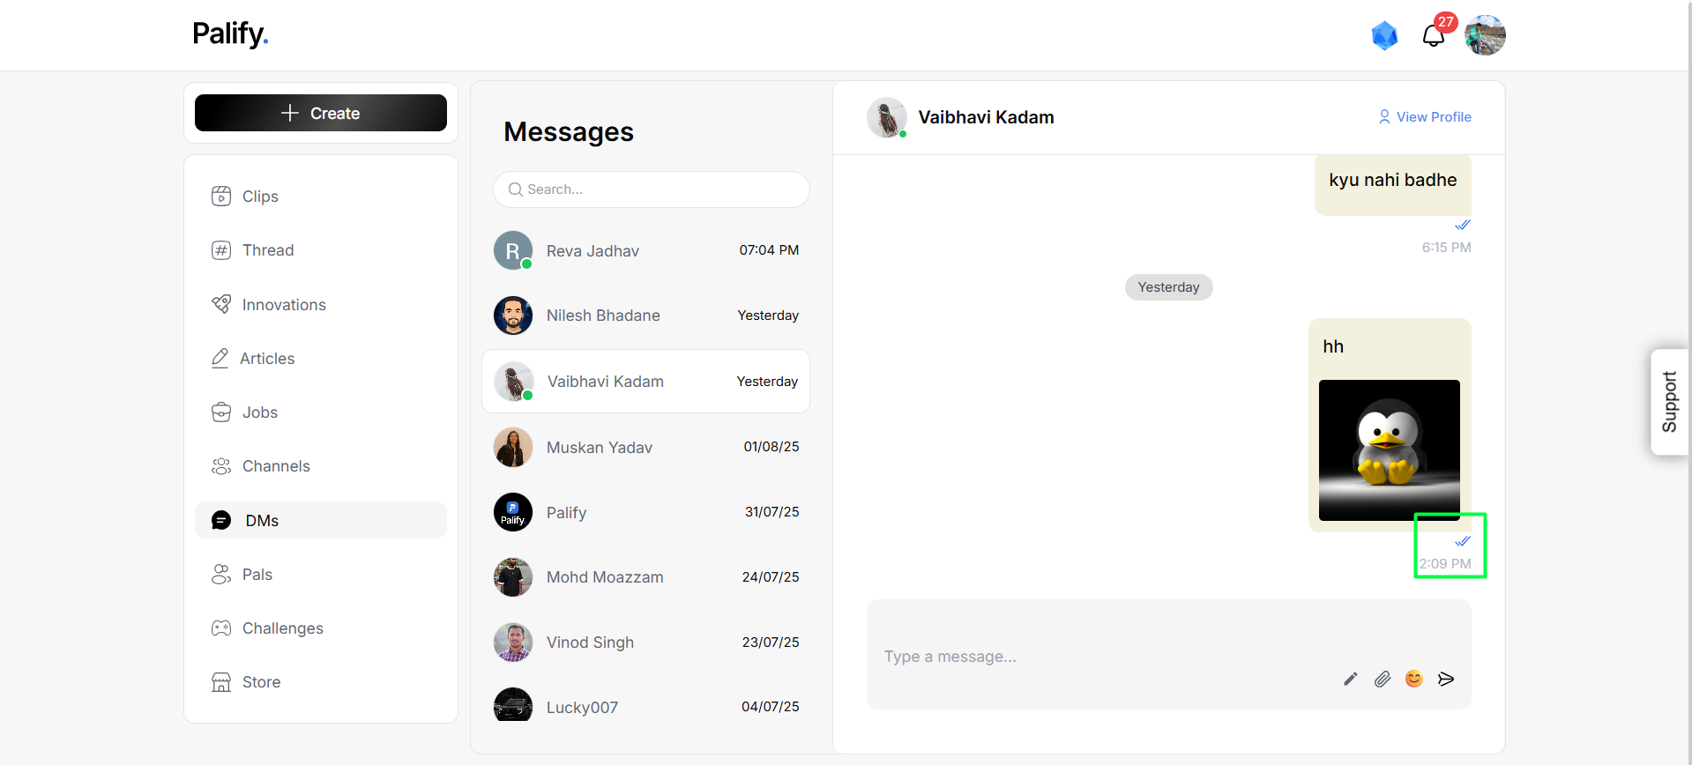Click the Create button
This screenshot has height=765, width=1692.
(321, 113)
